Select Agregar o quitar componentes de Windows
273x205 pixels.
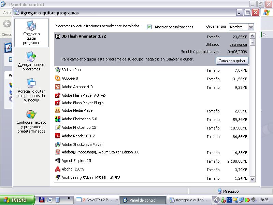31,83
